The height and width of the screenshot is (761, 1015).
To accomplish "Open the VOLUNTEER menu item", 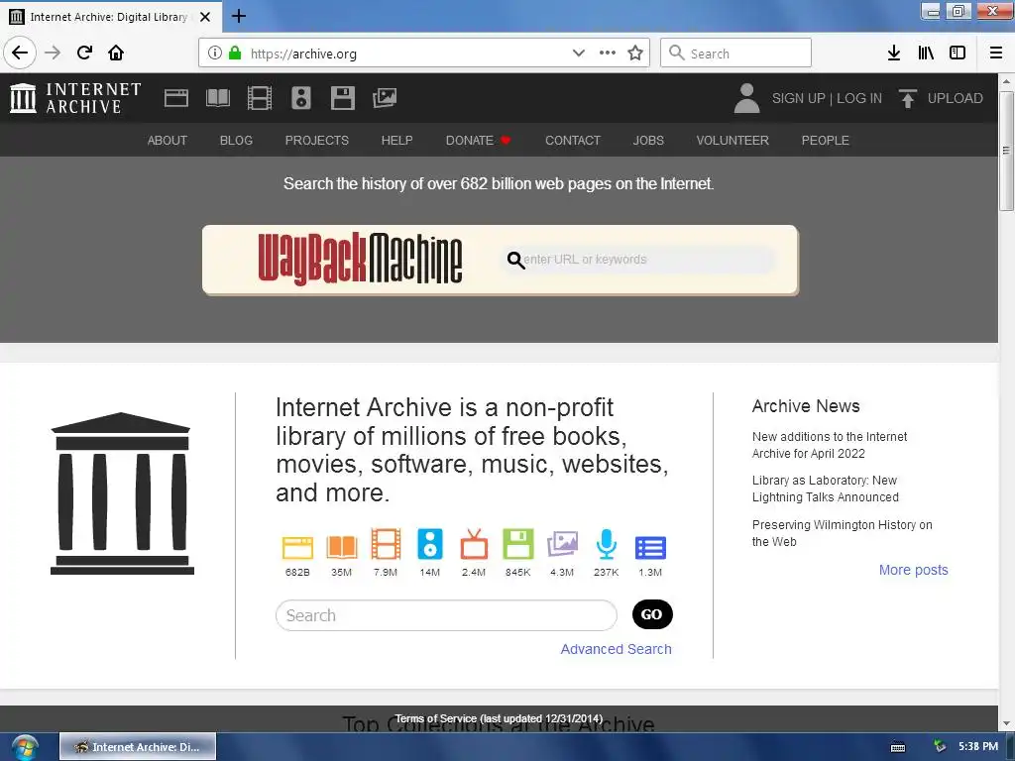I will 733,141.
